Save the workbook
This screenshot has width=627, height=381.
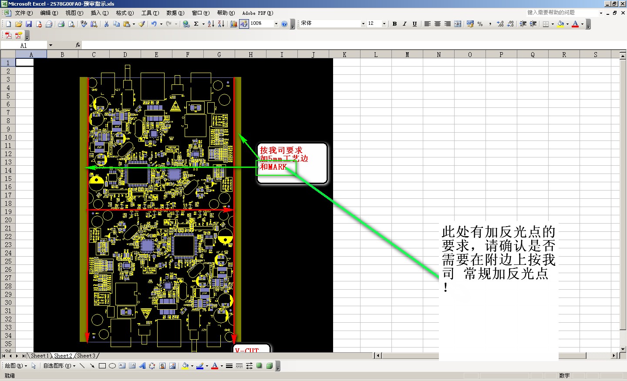28,24
